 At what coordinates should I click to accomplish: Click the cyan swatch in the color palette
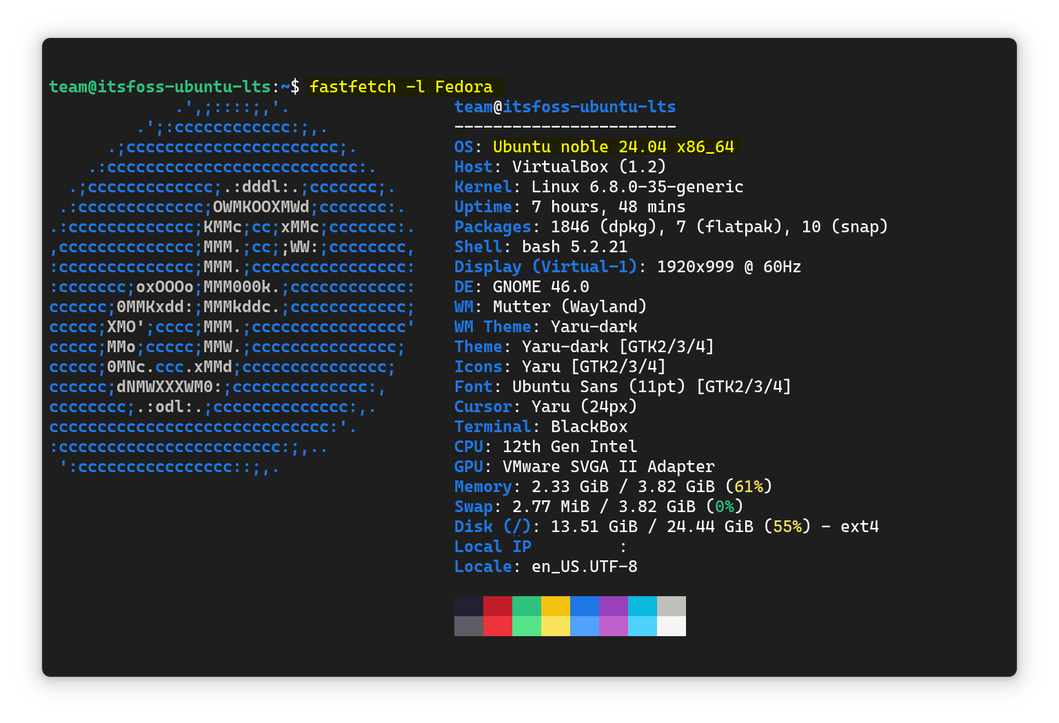643,607
